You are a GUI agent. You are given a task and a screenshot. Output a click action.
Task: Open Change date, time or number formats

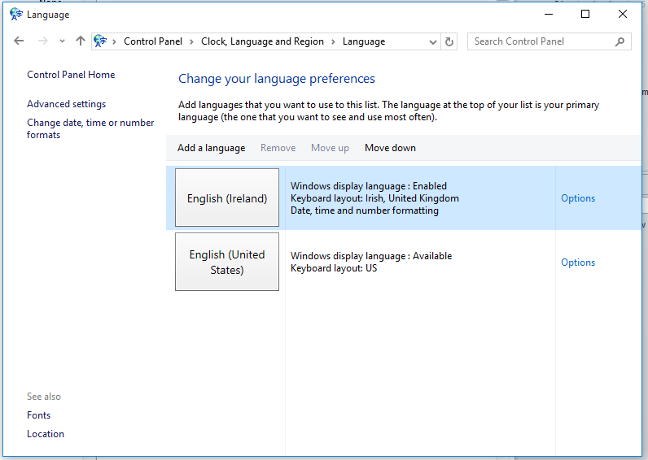90,128
